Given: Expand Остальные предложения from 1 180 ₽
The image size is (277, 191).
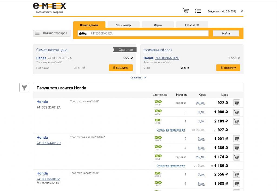Looking at the screenshot, I should (x=171, y=166).
